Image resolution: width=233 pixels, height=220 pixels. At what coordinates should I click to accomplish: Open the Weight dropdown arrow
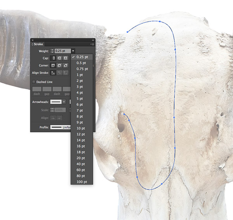tap(73, 51)
